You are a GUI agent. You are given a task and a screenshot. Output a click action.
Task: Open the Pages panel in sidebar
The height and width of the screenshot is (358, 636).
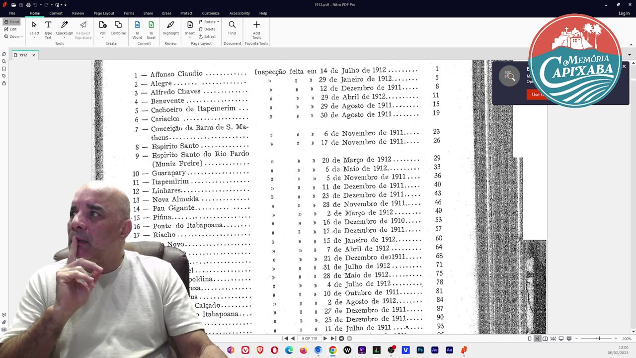pos(4,54)
